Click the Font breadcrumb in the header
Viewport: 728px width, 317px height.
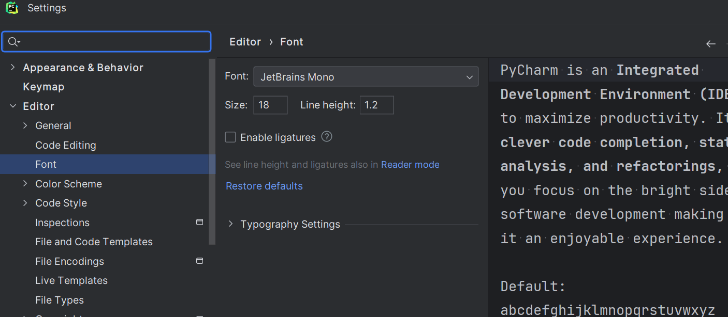tap(292, 42)
